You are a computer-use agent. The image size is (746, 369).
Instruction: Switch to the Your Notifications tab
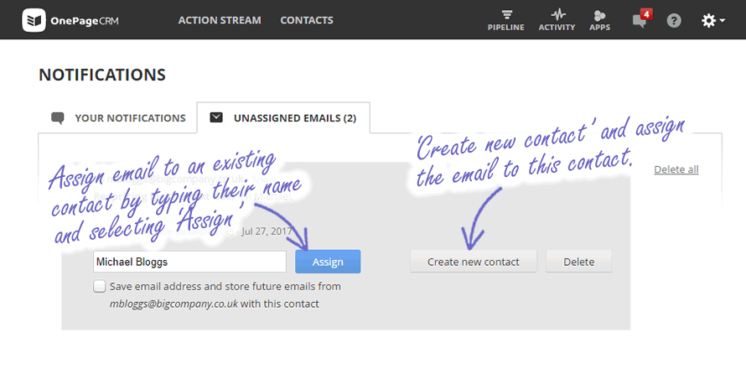[118, 118]
